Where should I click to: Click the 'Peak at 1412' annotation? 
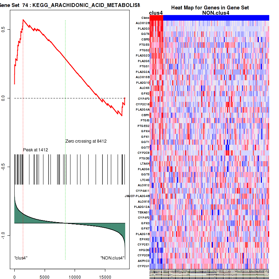(x=35, y=150)
